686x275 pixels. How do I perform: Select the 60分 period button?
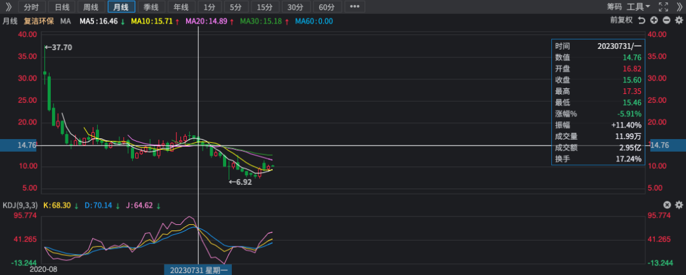pos(326,7)
